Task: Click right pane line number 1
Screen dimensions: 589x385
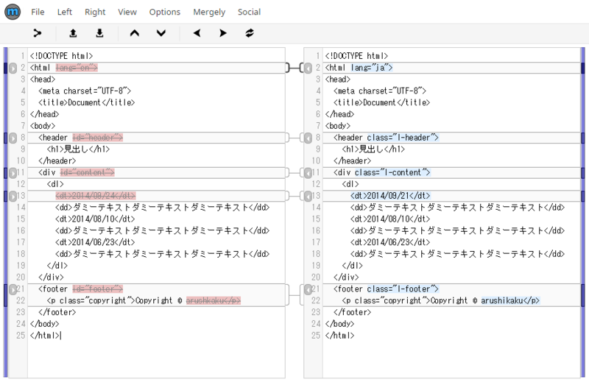Action: (318, 56)
